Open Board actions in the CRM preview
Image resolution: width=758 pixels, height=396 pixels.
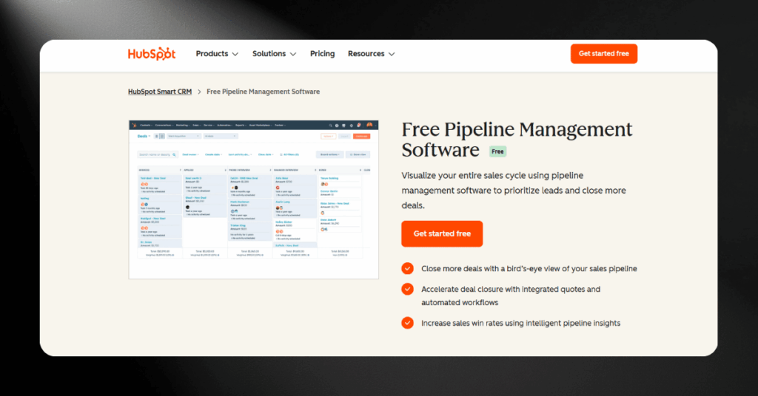point(329,154)
